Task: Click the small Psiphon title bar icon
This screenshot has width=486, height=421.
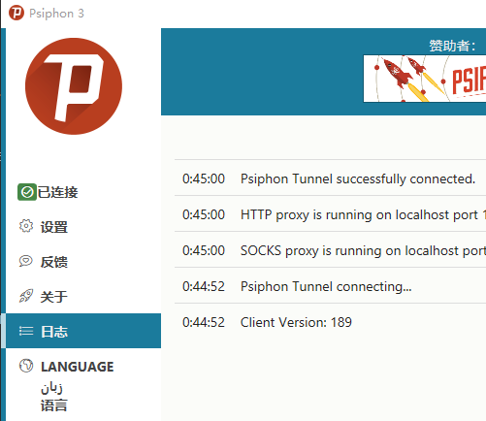Action: [x=16, y=13]
